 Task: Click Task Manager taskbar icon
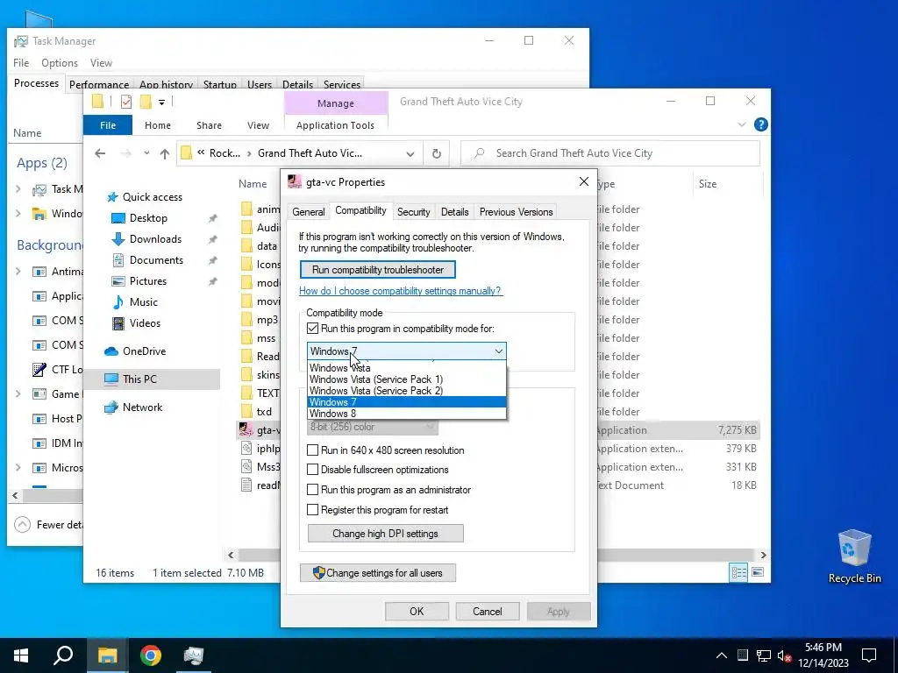click(x=194, y=655)
